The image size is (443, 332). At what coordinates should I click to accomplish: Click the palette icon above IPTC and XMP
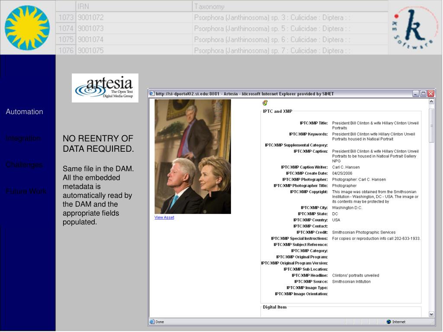[x=265, y=103]
